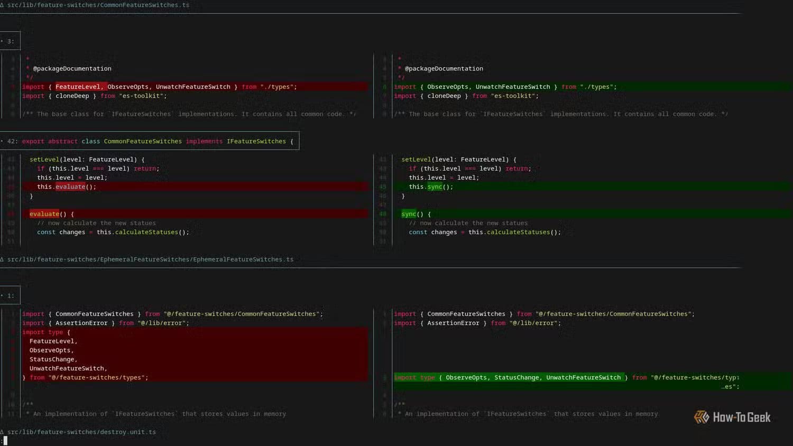Viewport: 793px width, 446px height.
Task: Click the added single-line "import type { ObserveOpts, StatusChange..."
Action: pos(592,377)
